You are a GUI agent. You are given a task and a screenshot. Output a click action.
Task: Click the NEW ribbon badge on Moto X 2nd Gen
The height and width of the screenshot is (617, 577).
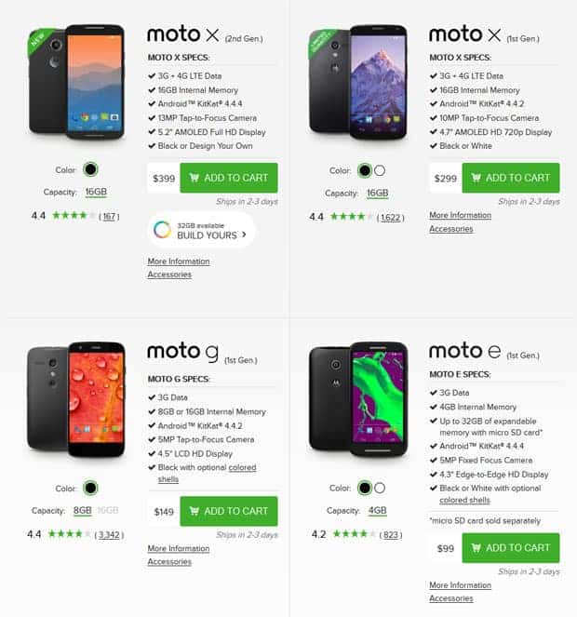(x=38, y=41)
